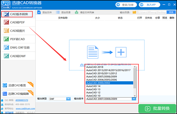Image resolution: width=177 pixels, height=114 pixels.
Task: Click the 文件名称 column header
Action: point(63,18)
